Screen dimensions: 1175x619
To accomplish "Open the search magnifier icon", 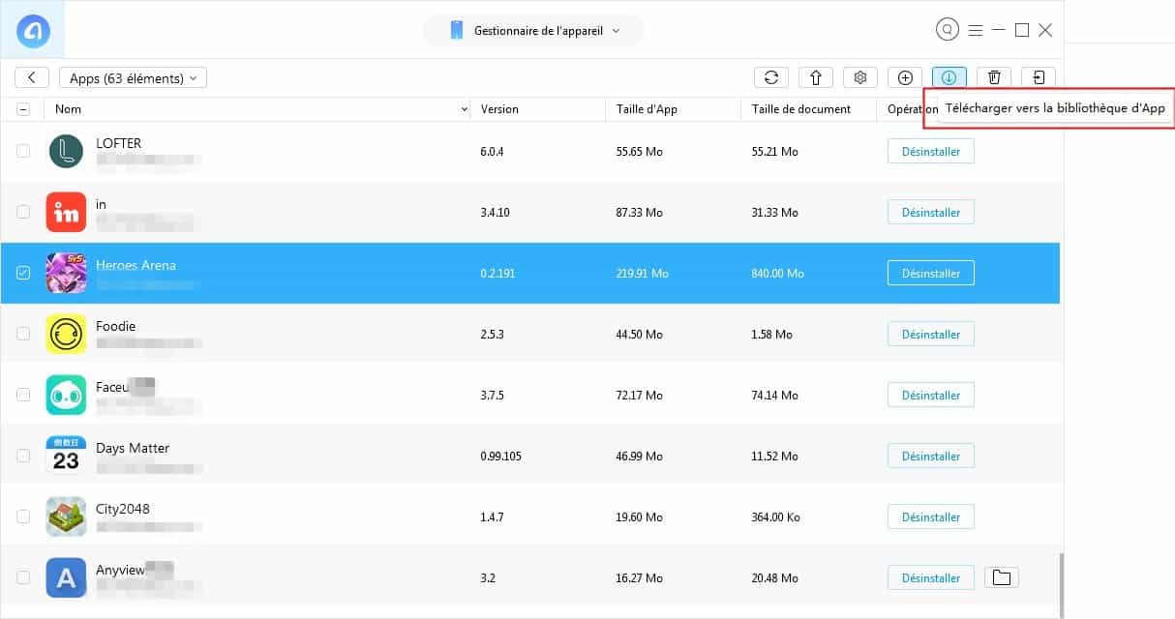I will coord(948,30).
